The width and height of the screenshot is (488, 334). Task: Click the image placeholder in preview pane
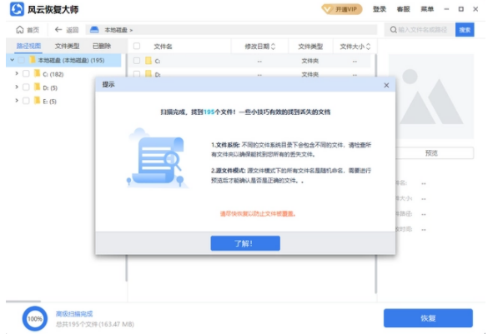(x=431, y=97)
